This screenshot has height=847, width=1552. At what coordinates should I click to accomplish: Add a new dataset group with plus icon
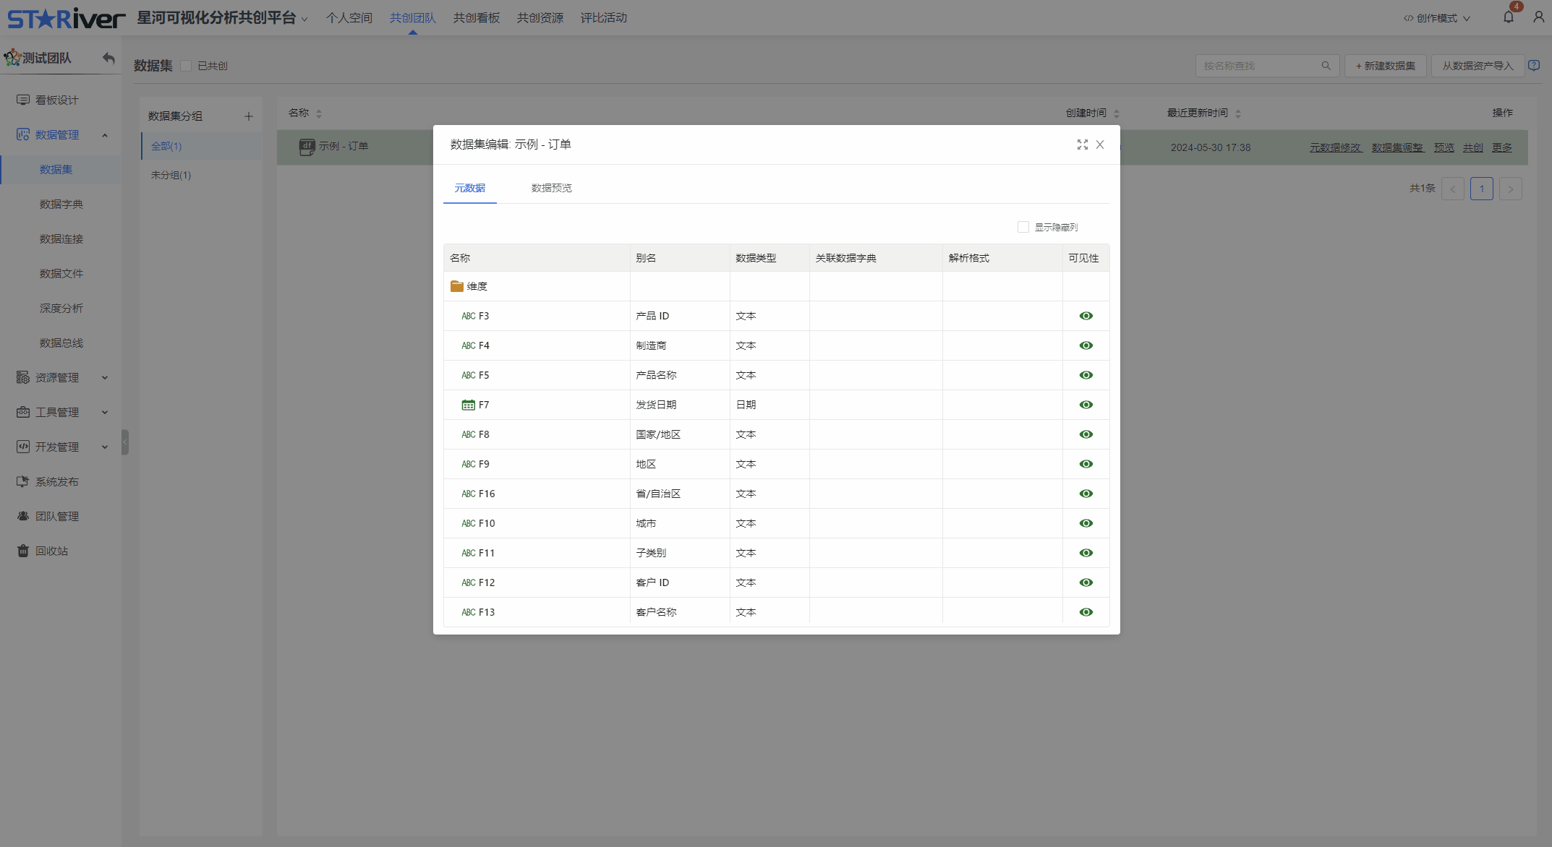248,116
